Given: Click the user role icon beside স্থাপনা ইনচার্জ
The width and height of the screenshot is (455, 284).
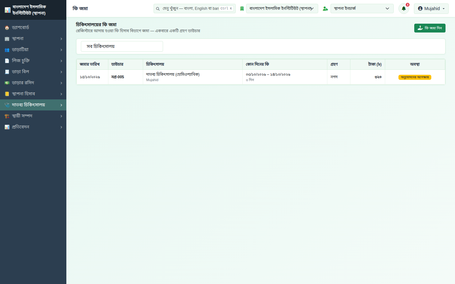Looking at the screenshot, I should click(x=325, y=9).
